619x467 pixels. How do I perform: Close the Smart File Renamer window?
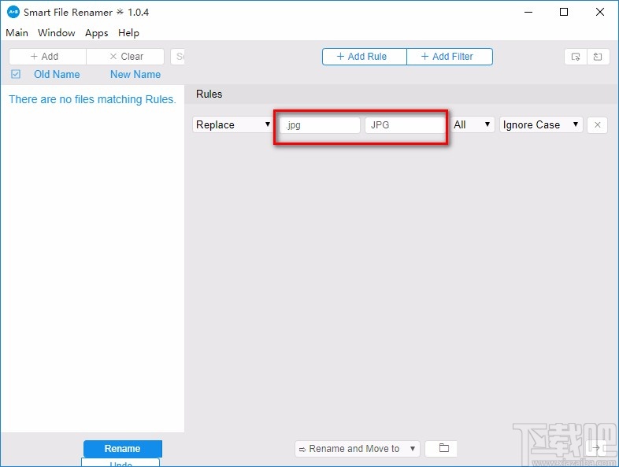600,13
